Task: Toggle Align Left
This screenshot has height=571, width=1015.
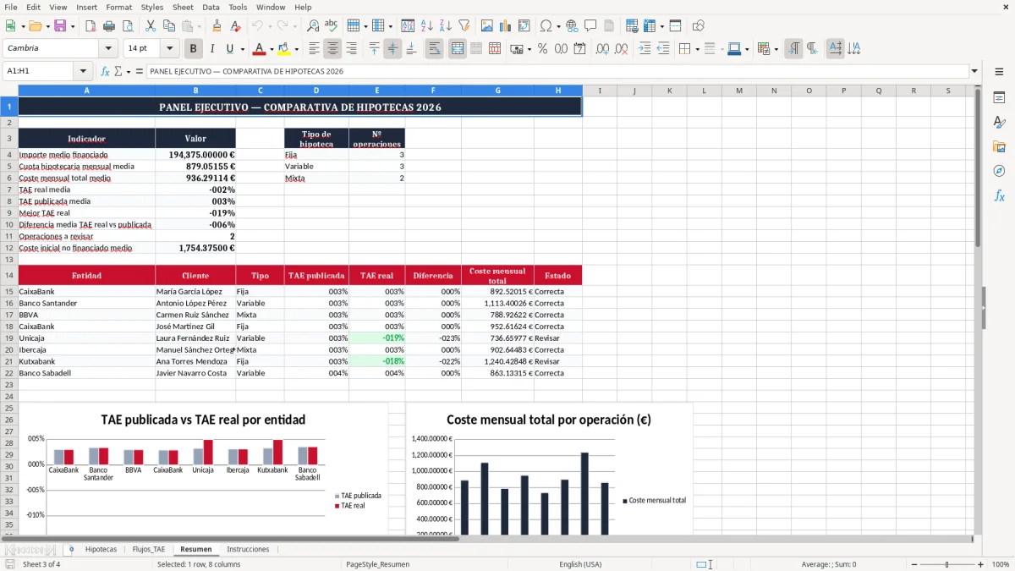Action: 314,49
